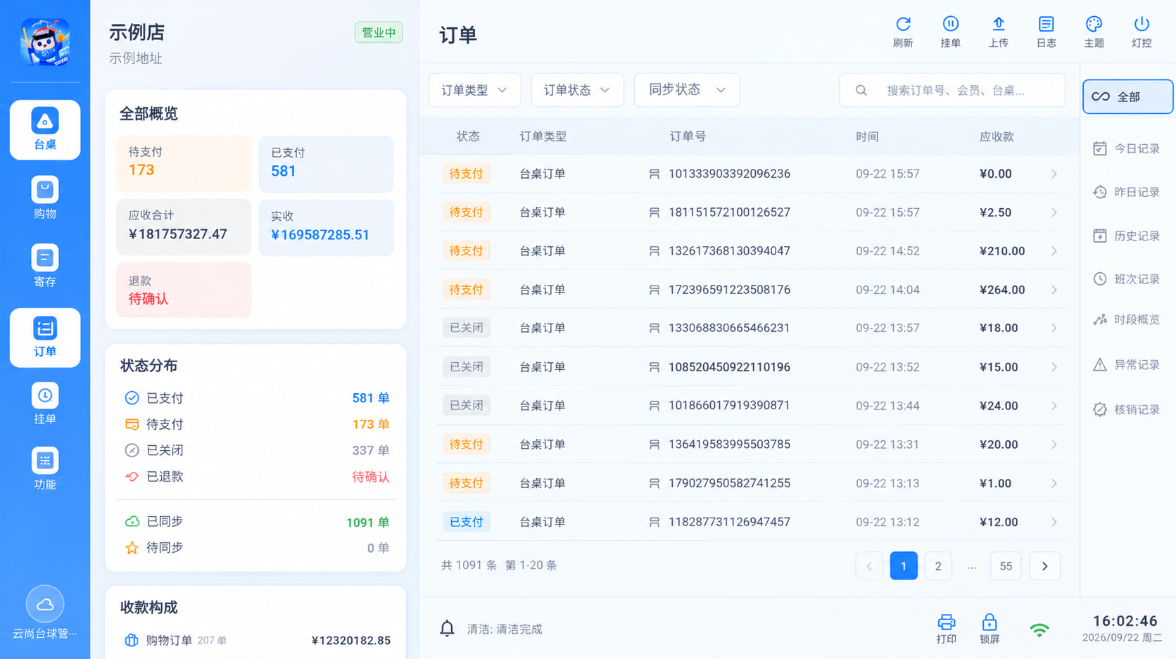Open the 寄存 sidebar section
Viewport: 1176px width, 659px height.
45,267
